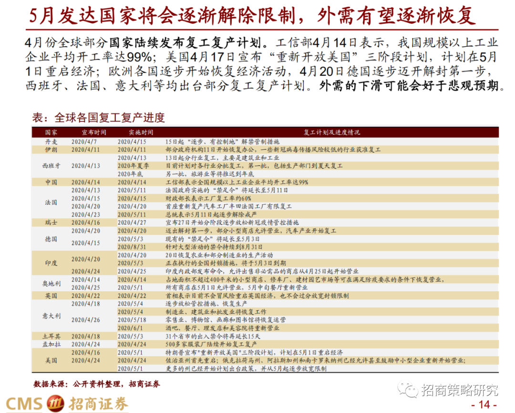
Task: Select the 孟加拉 country cell
Action: 51,344
